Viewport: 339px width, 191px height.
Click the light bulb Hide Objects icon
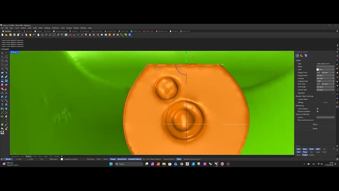86,35
